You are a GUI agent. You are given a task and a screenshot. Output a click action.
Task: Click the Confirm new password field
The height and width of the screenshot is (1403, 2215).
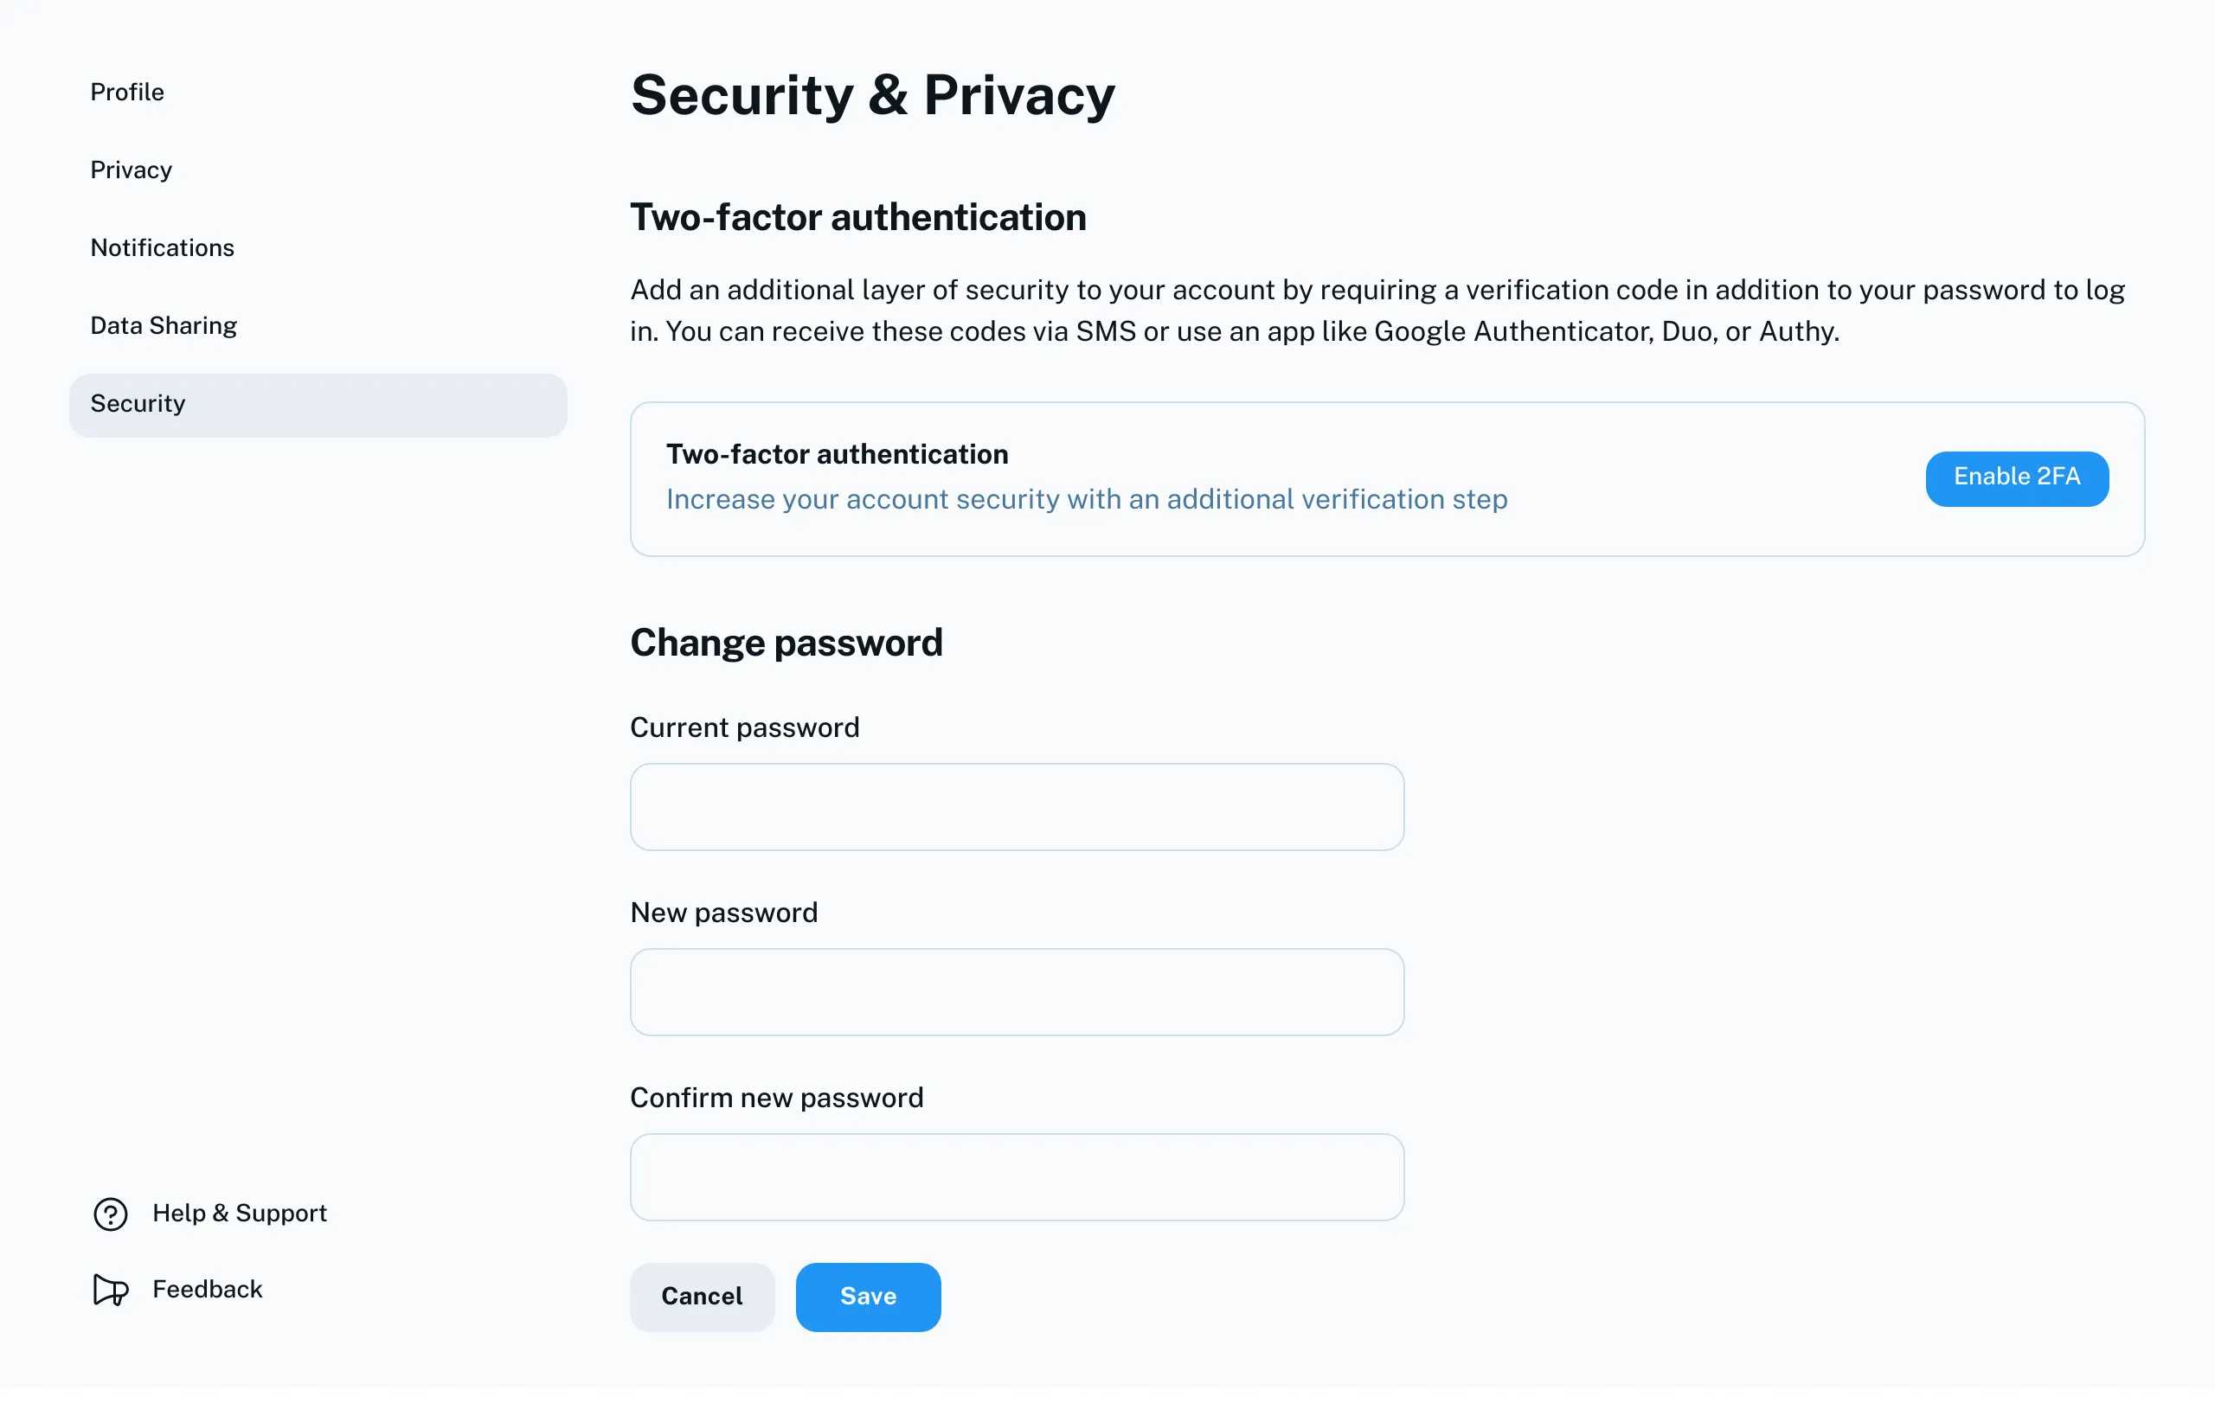pyautogui.click(x=1017, y=1177)
